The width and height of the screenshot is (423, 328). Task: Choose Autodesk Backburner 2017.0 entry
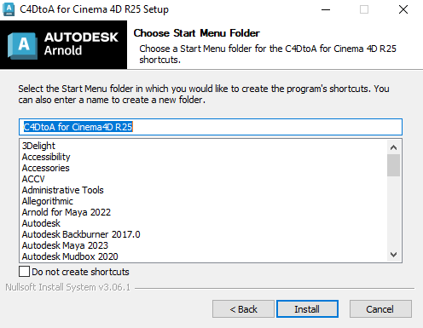81,234
